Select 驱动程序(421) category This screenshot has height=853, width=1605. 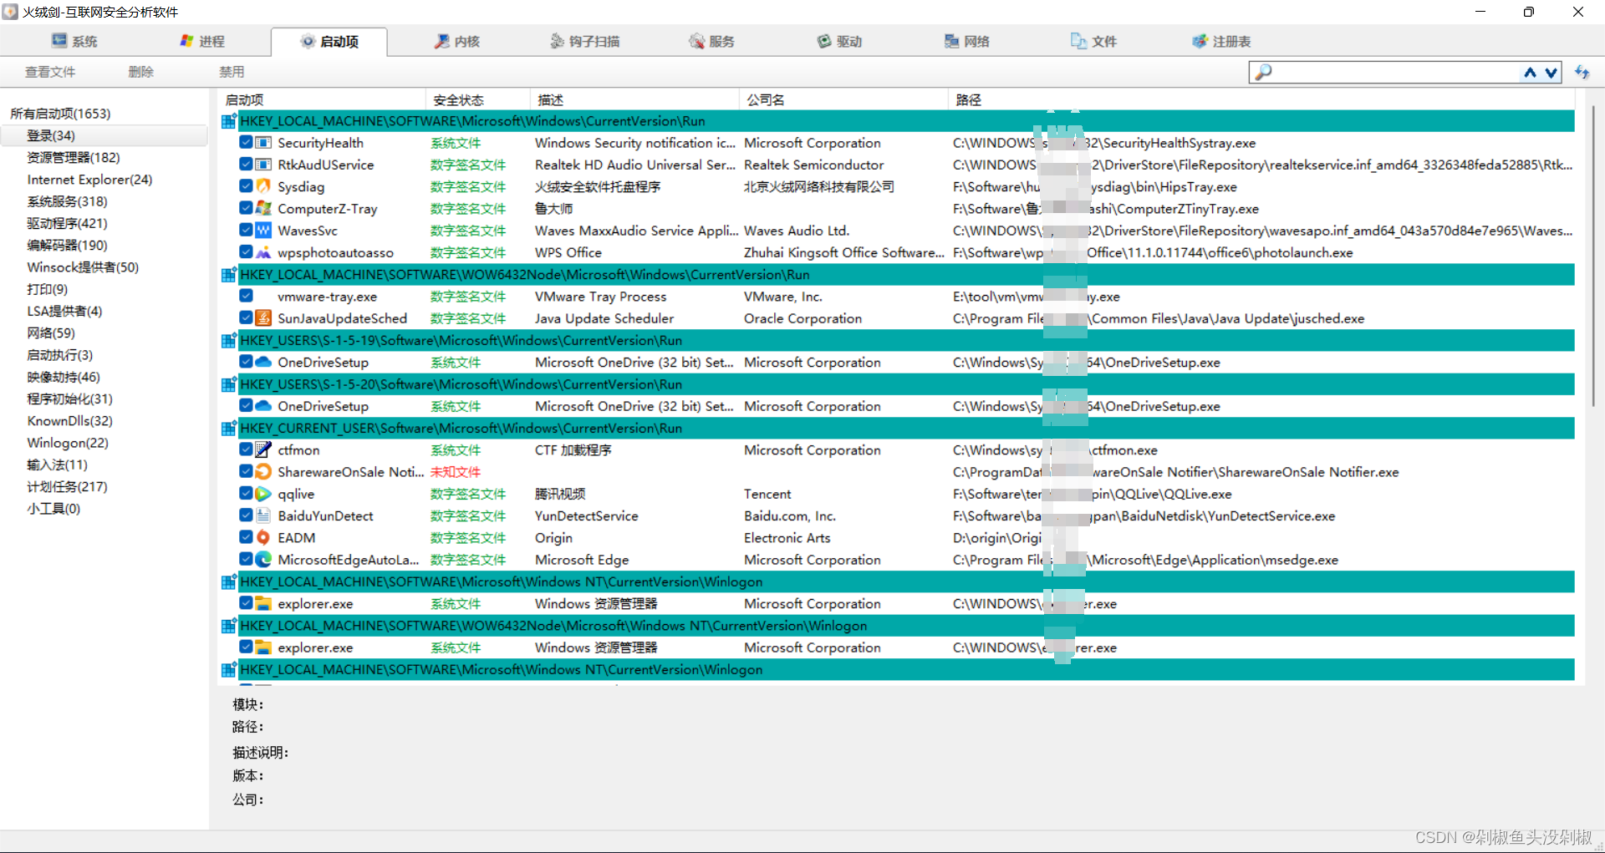pyautogui.click(x=67, y=223)
